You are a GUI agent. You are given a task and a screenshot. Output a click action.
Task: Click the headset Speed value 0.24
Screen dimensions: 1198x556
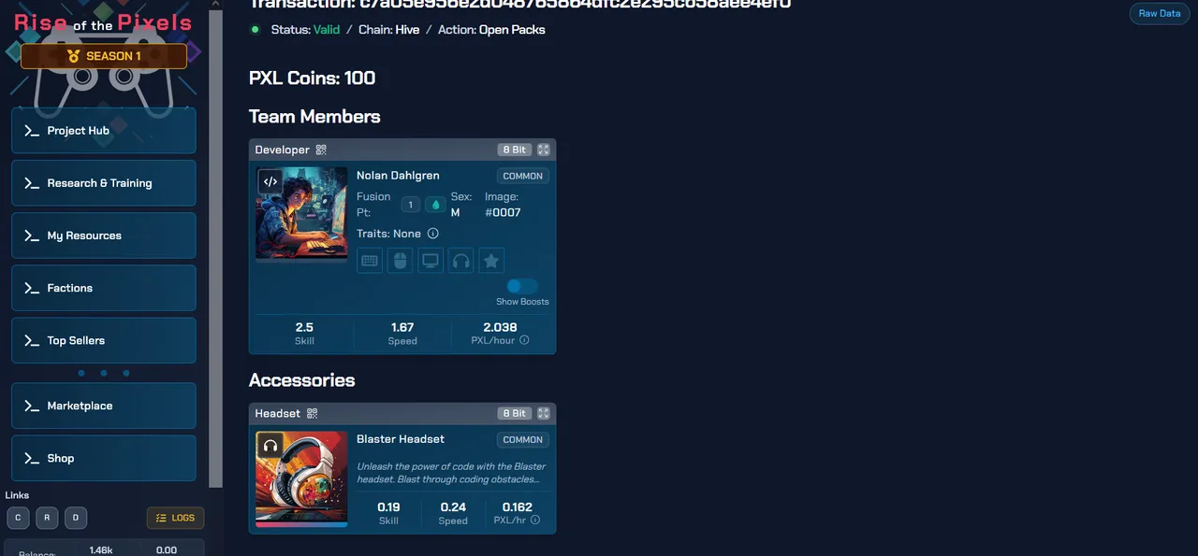(453, 507)
